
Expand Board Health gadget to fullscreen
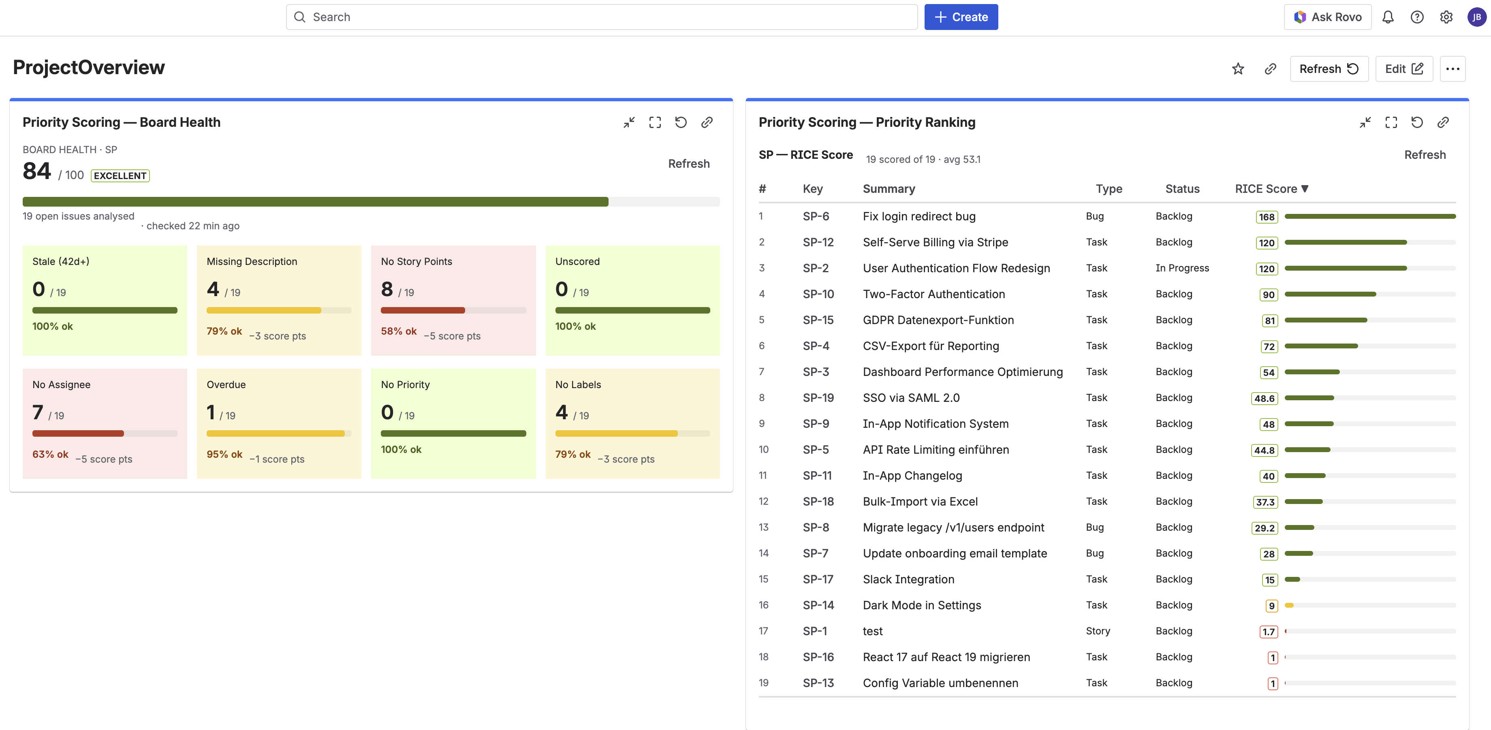click(655, 122)
